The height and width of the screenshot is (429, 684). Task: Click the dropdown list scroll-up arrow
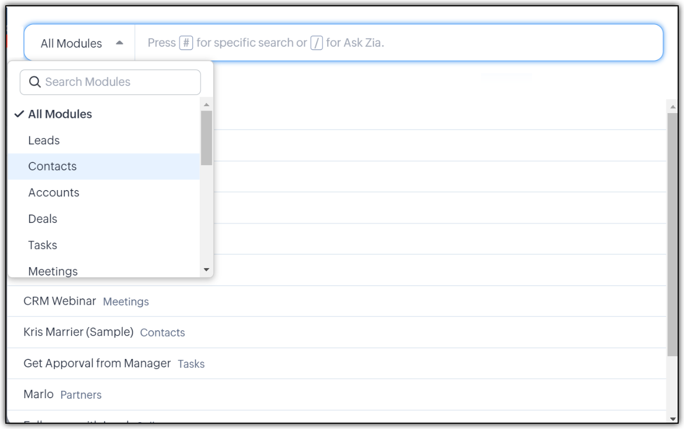tap(207, 104)
